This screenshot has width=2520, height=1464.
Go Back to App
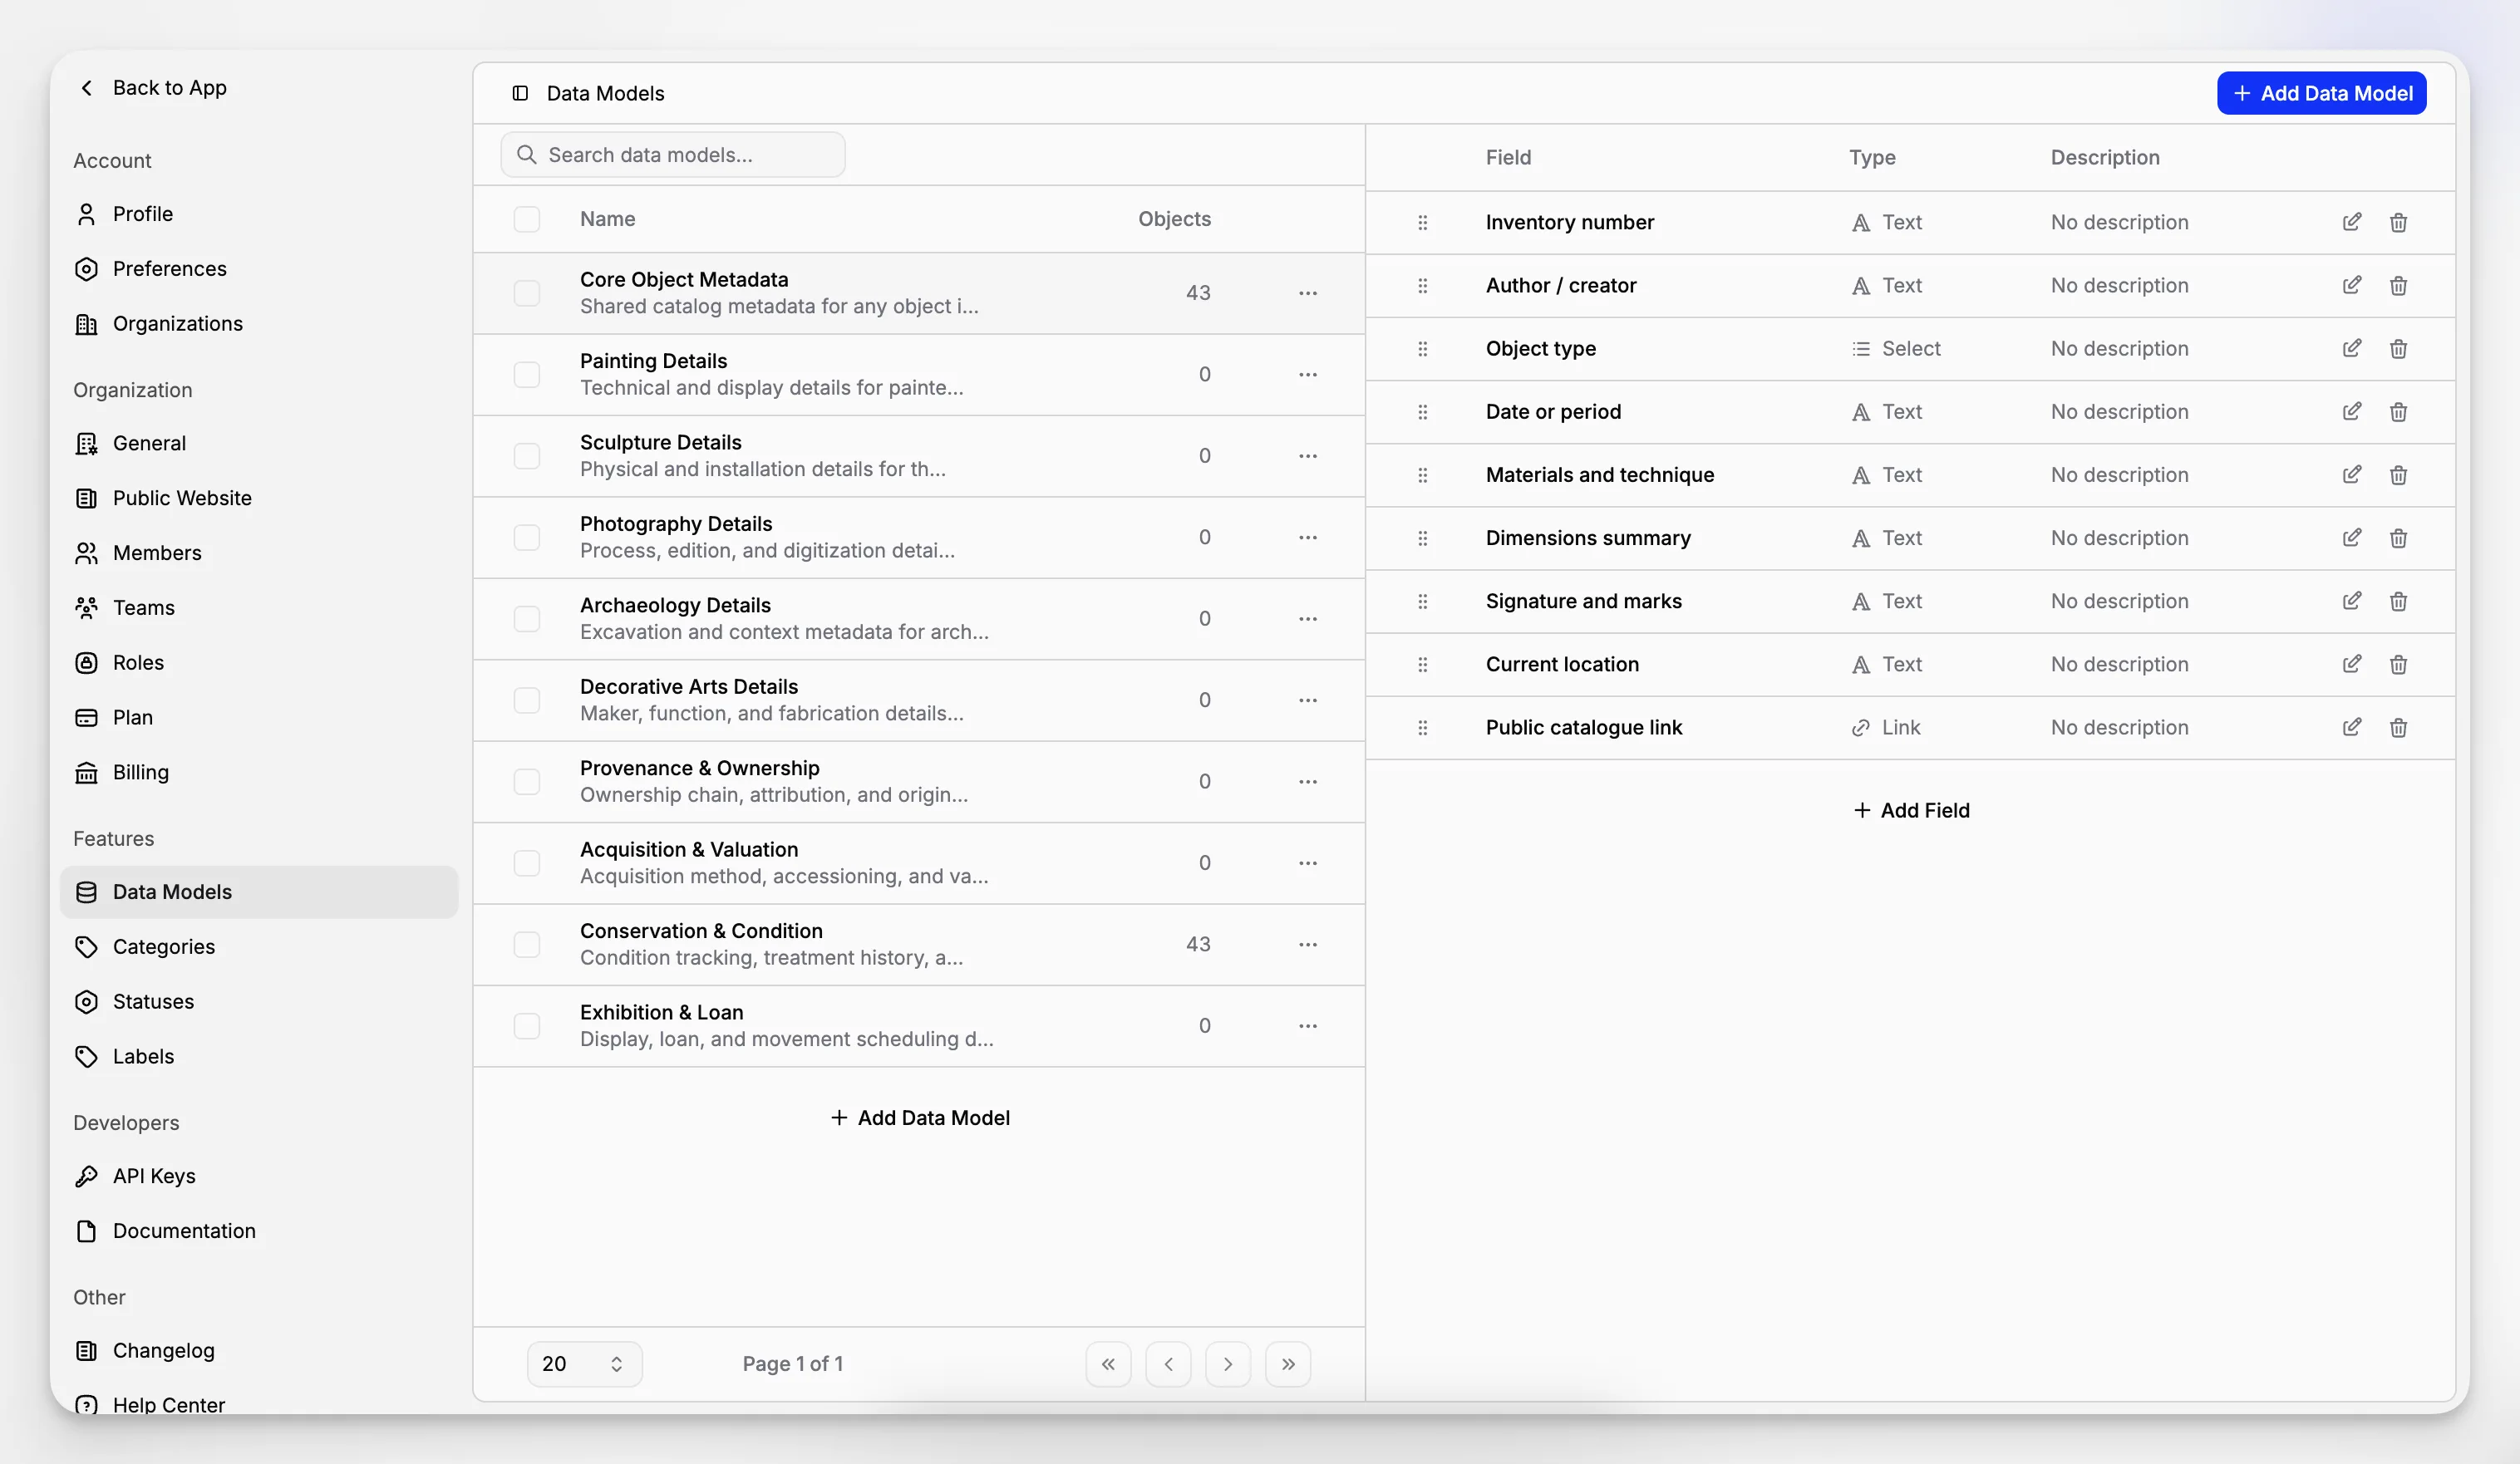153,88
